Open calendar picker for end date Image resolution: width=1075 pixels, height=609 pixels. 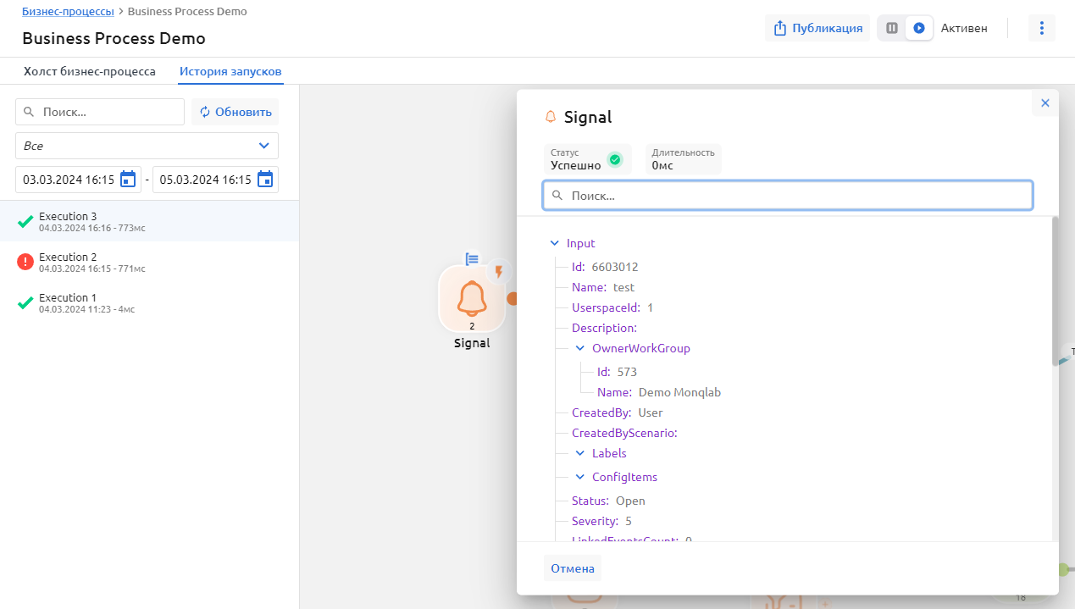point(265,180)
